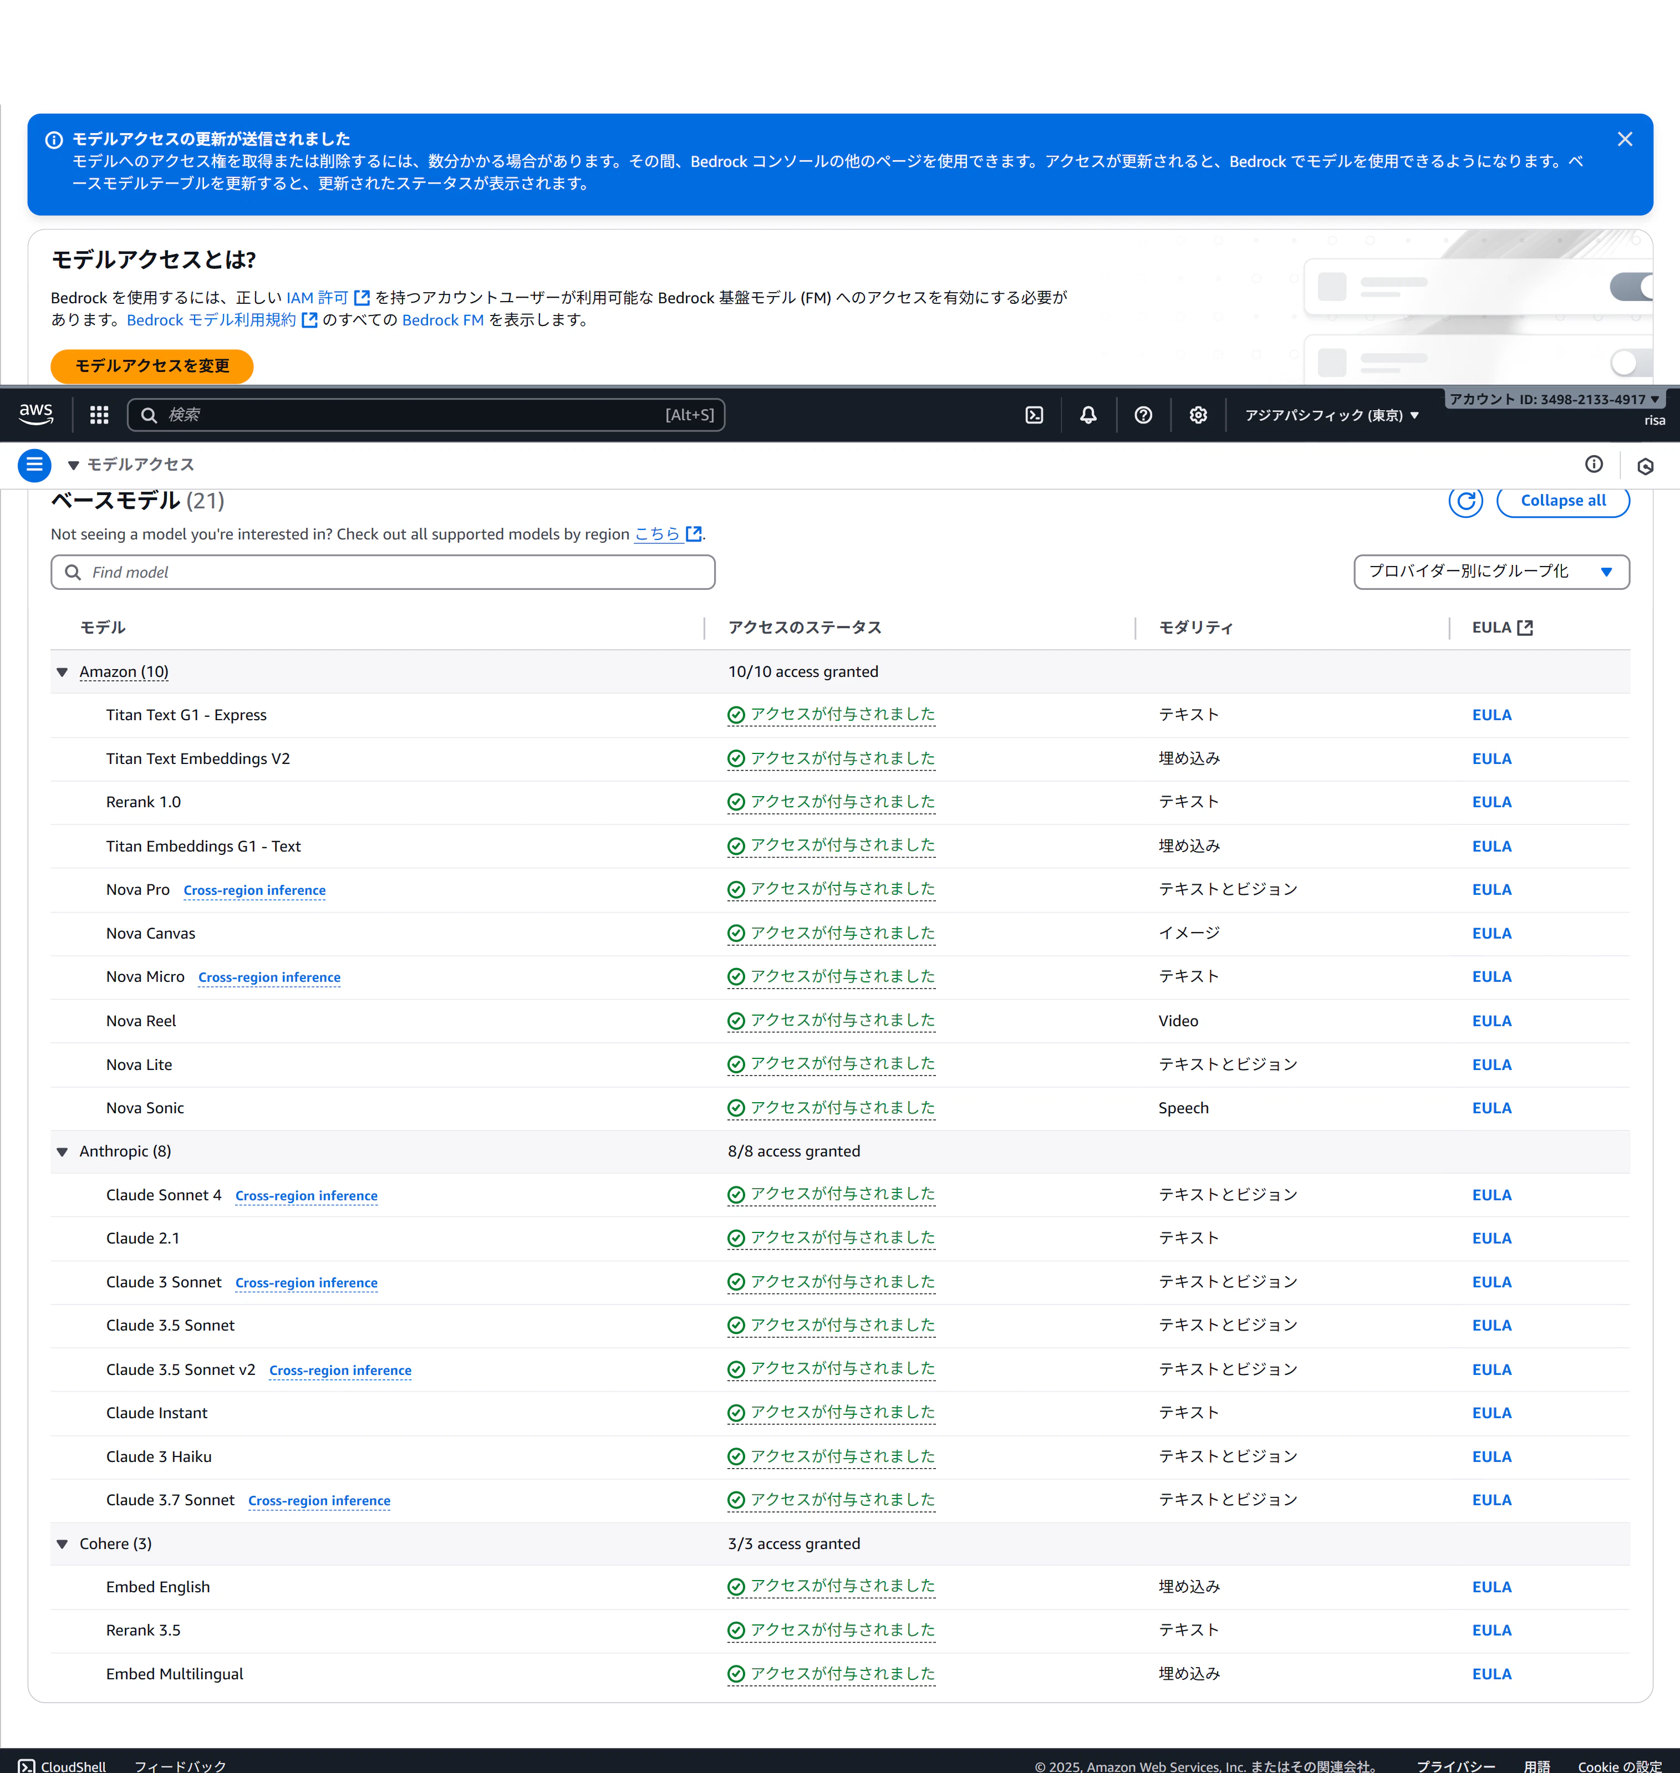Click the Find model search field

coord(383,572)
